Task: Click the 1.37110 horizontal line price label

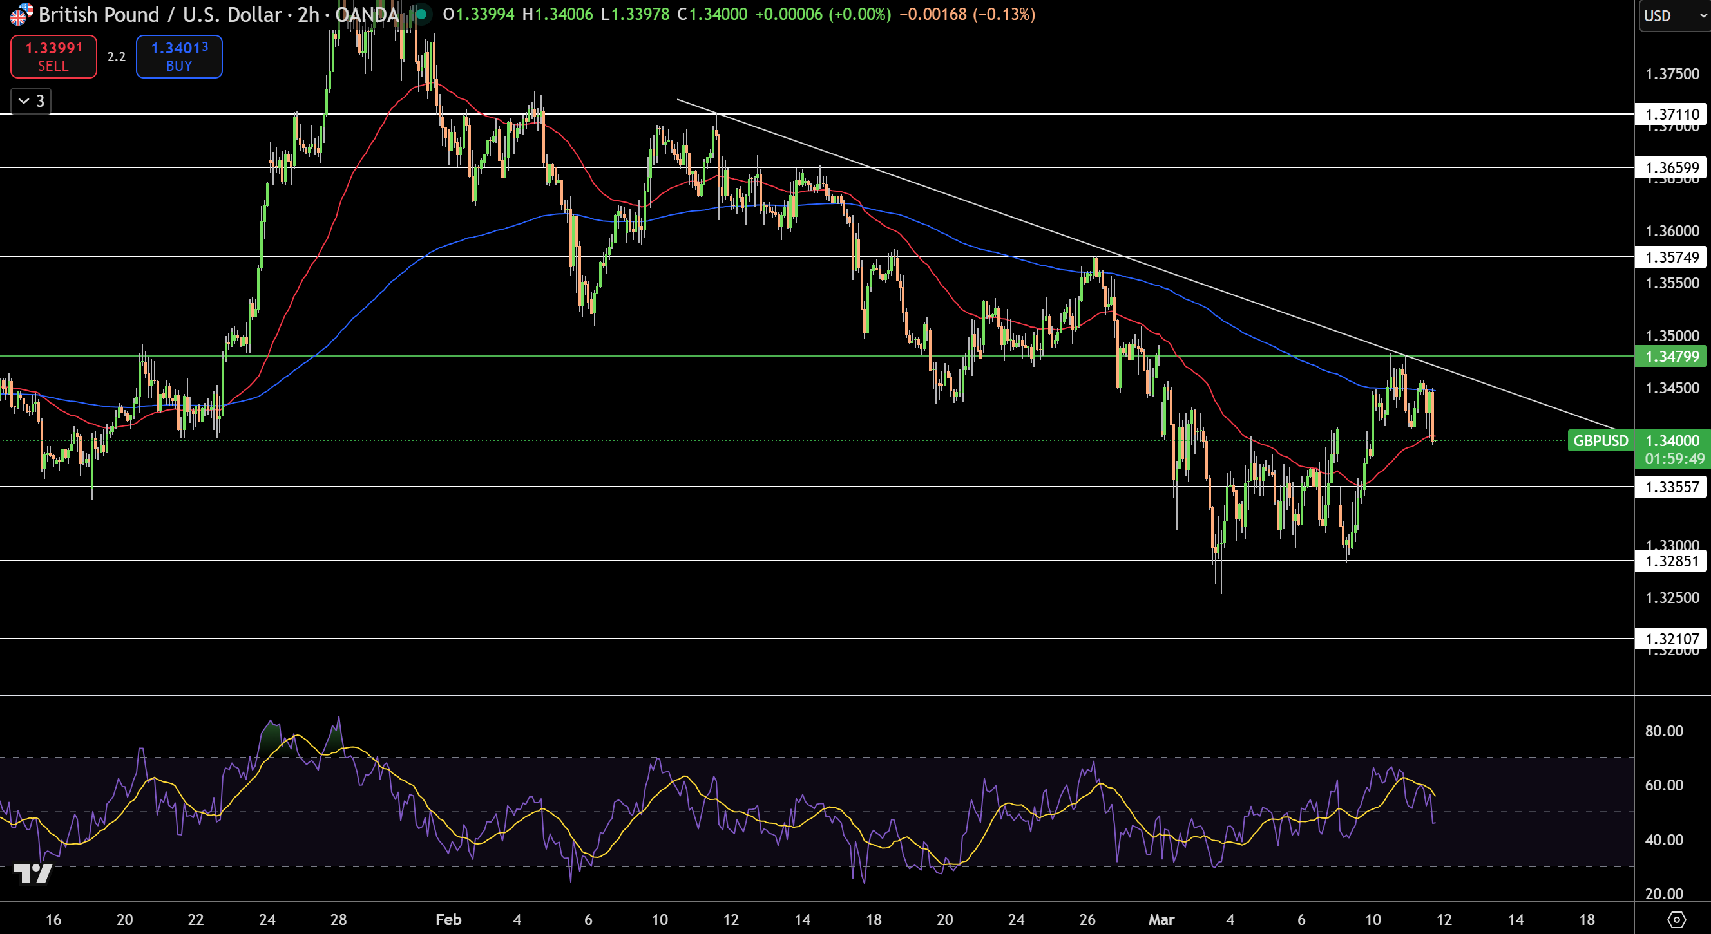Action: click(1671, 114)
